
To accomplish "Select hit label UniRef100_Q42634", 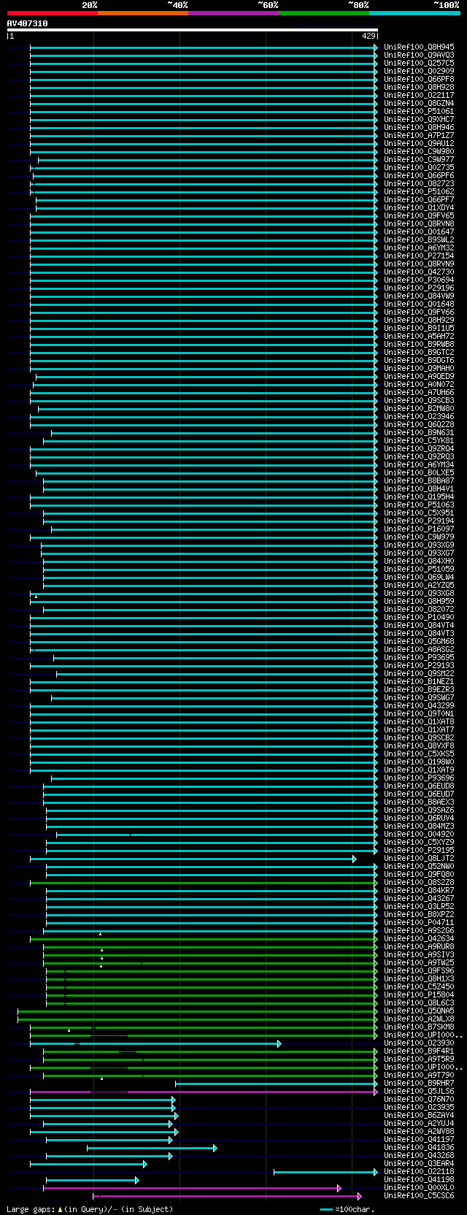I will [419, 938].
